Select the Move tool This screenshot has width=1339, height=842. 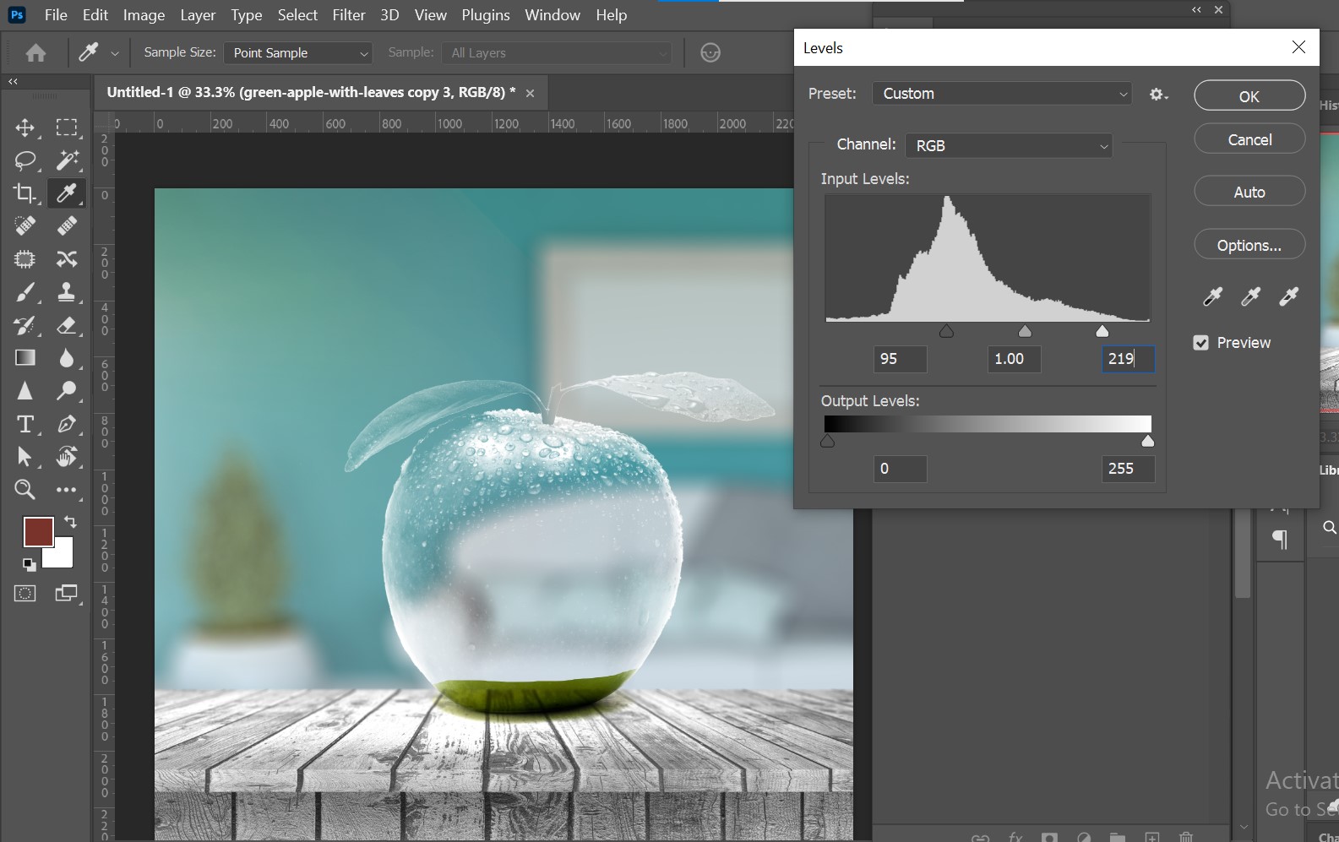(x=25, y=128)
